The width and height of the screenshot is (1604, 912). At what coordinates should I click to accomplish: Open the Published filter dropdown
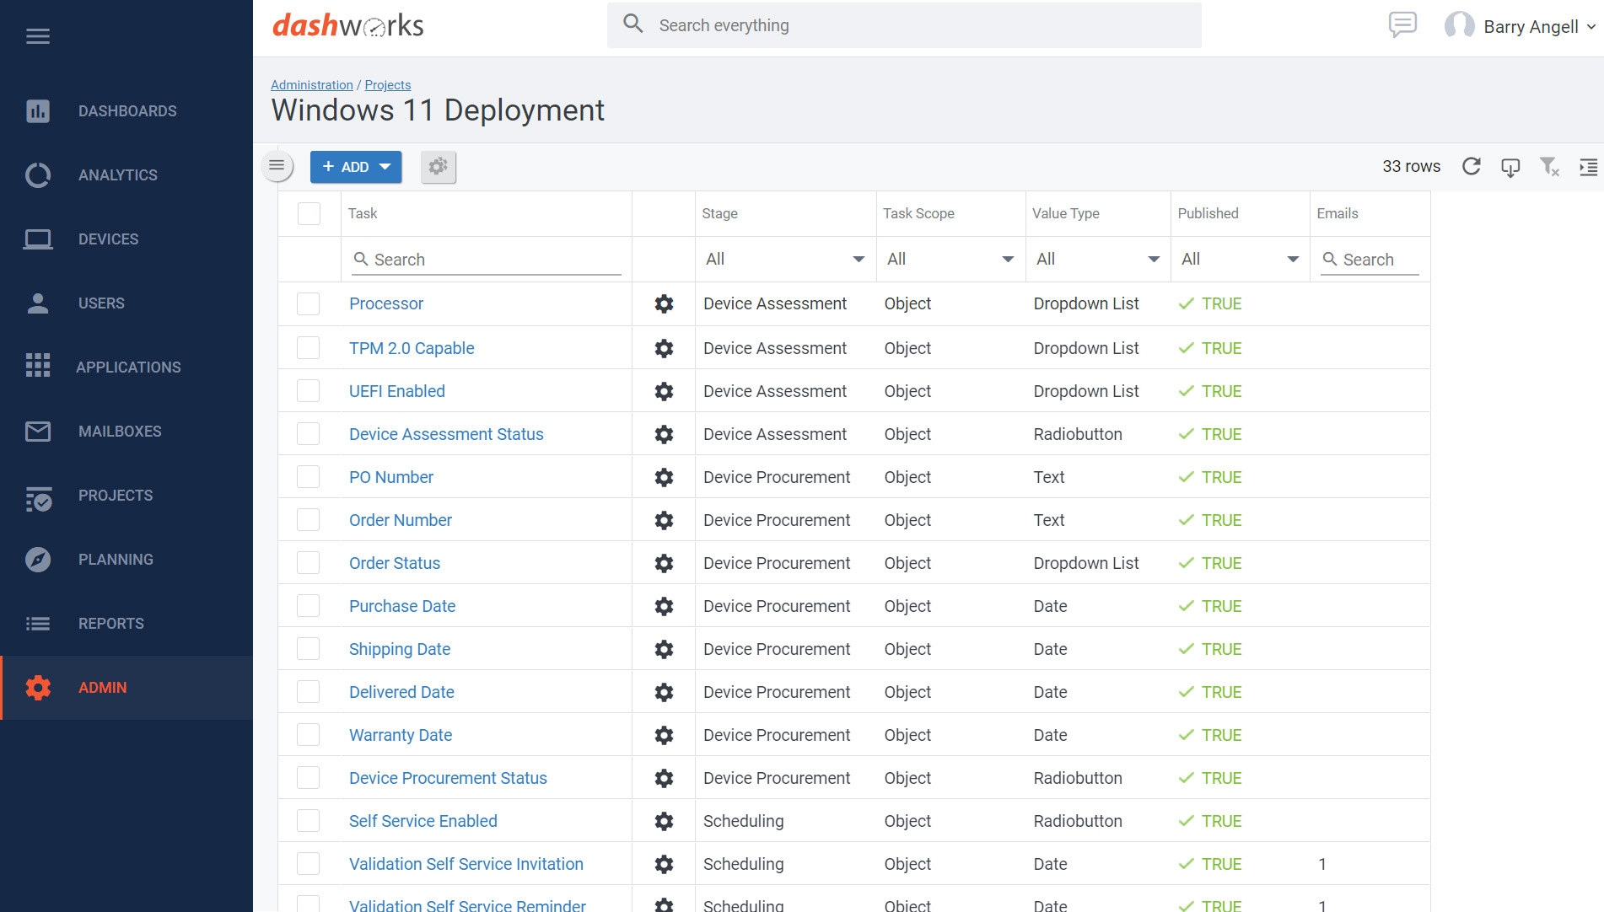click(1239, 259)
